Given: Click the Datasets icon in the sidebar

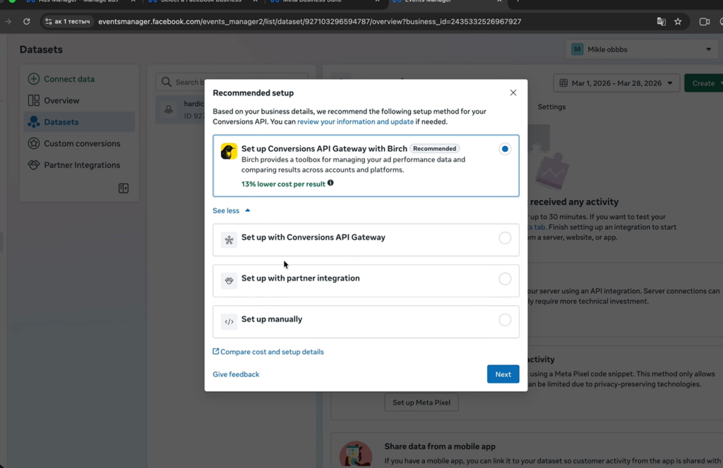Looking at the screenshot, I should pyautogui.click(x=34, y=122).
